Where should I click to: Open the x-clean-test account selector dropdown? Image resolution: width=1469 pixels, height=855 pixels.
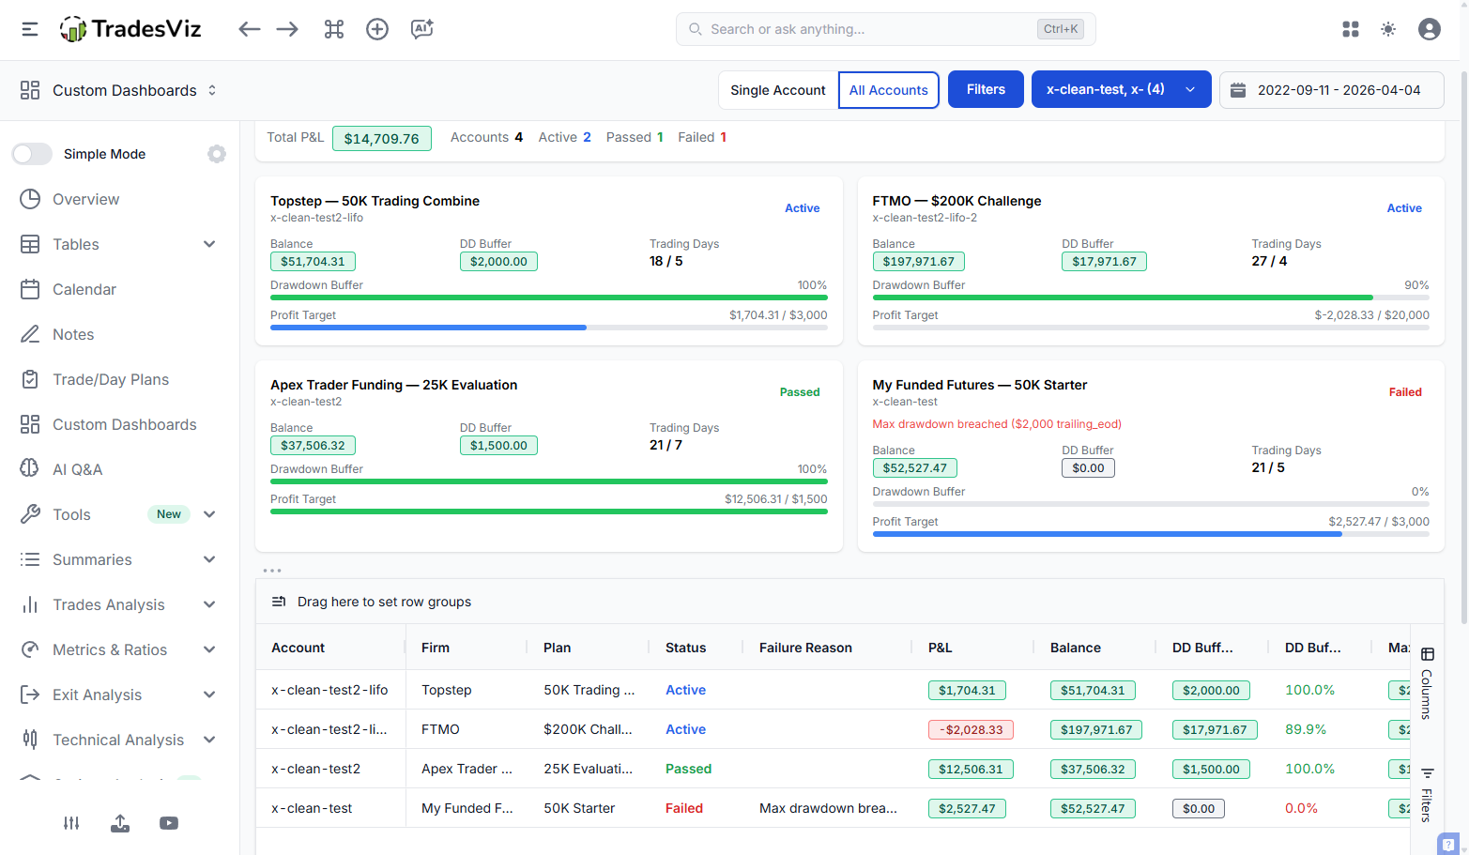(1121, 89)
